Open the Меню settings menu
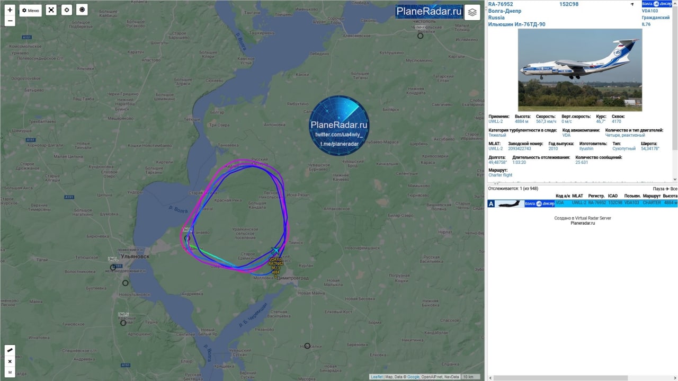 coord(31,11)
